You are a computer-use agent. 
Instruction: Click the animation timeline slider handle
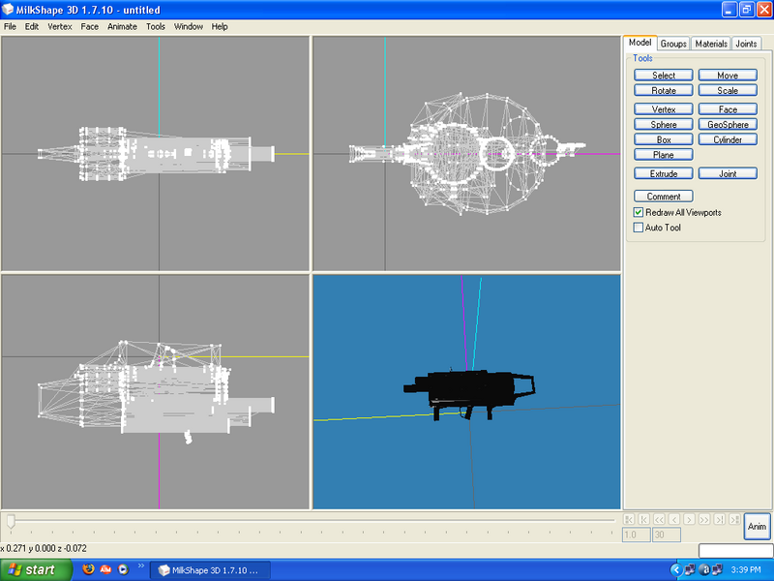point(11,521)
